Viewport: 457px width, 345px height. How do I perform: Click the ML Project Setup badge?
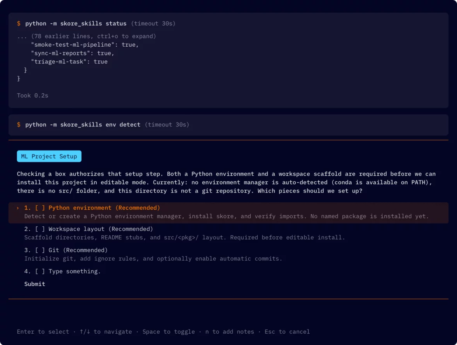tap(49, 156)
